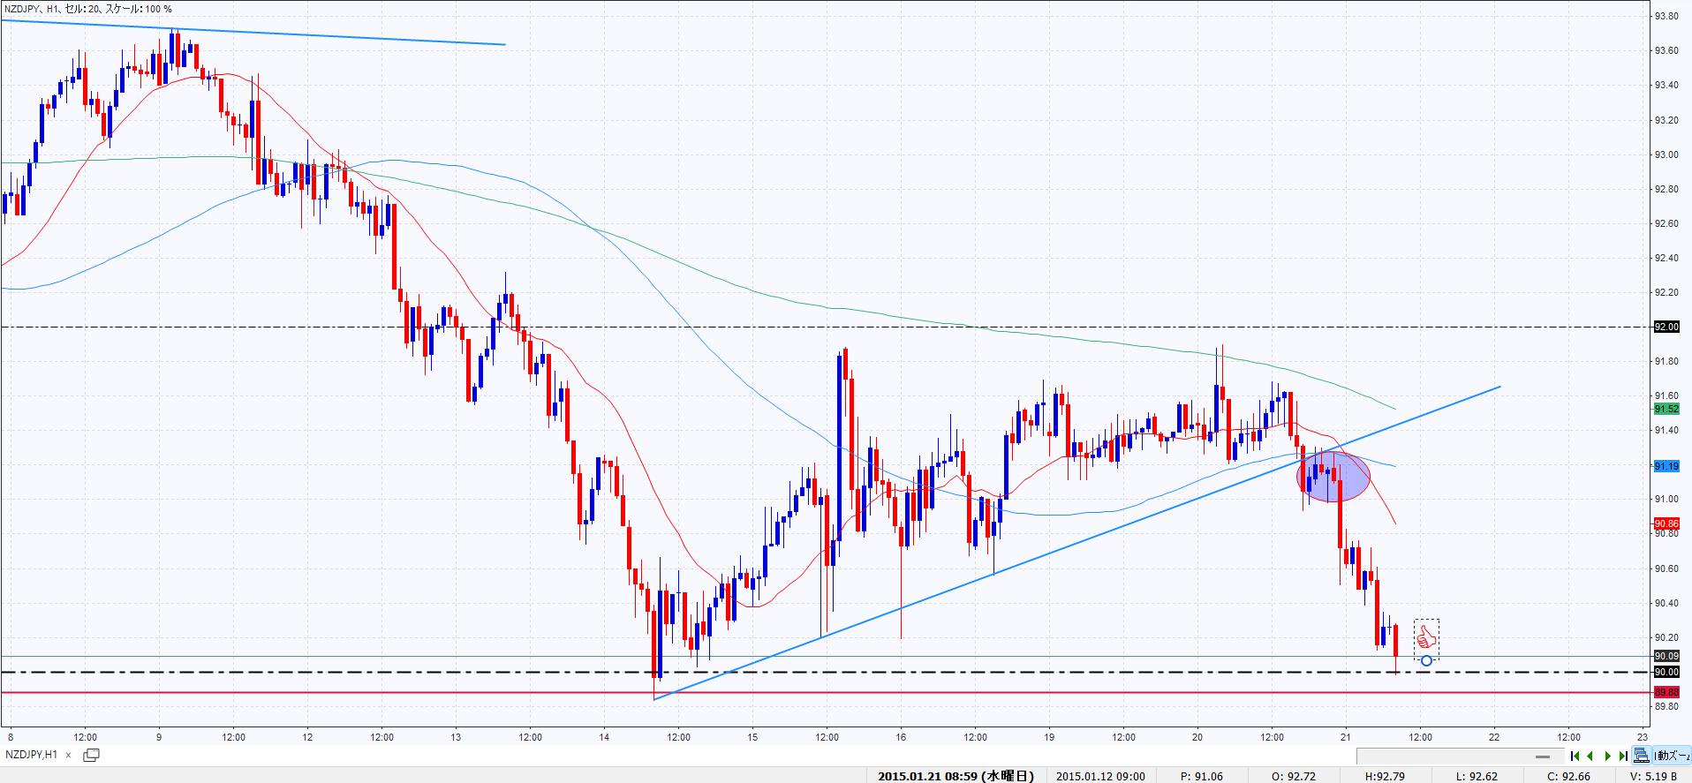1692x783 pixels.
Task: Click the red thumbs-up marker on chart
Action: click(x=1425, y=636)
